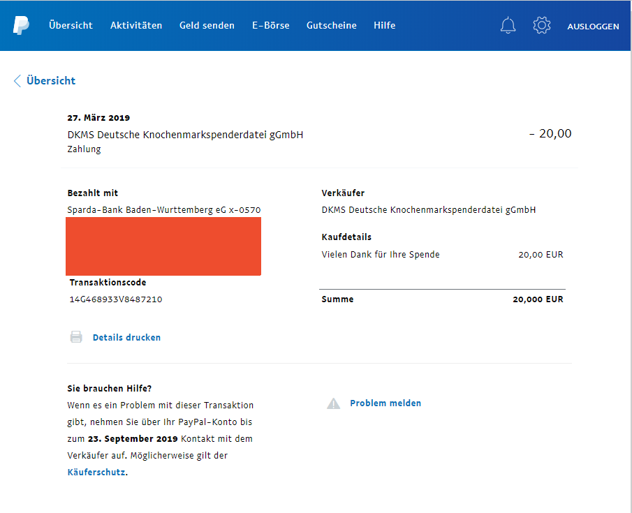Viewport: 632px width, 513px height.
Task: Open the settings gear icon
Action: click(x=542, y=25)
